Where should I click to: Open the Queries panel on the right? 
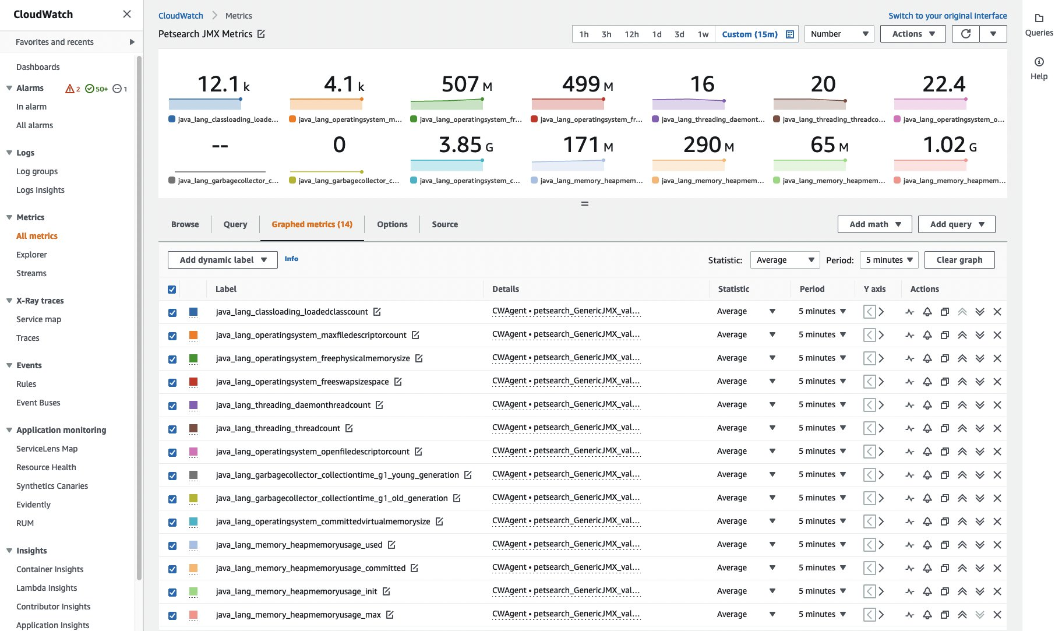coord(1039,24)
